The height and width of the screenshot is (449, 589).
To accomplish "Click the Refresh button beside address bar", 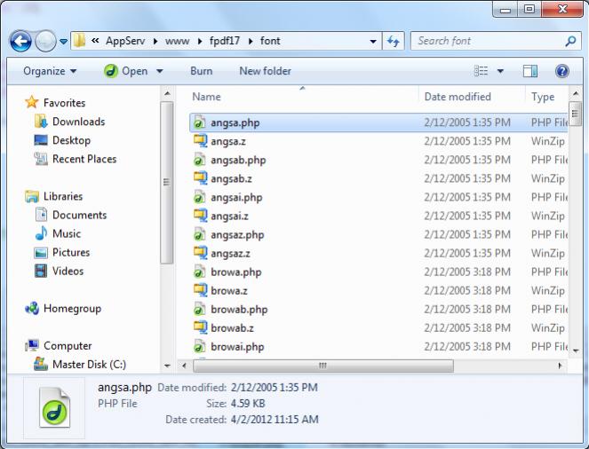I will (x=393, y=41).
